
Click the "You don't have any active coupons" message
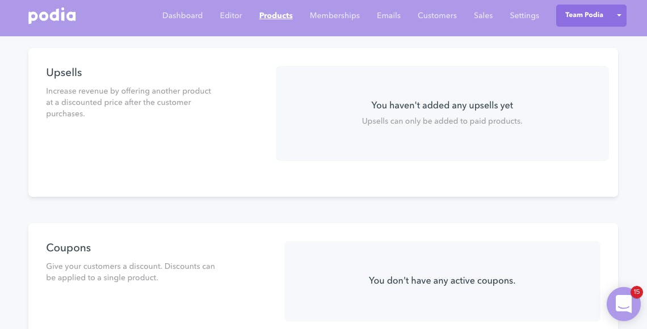point(442,281)
